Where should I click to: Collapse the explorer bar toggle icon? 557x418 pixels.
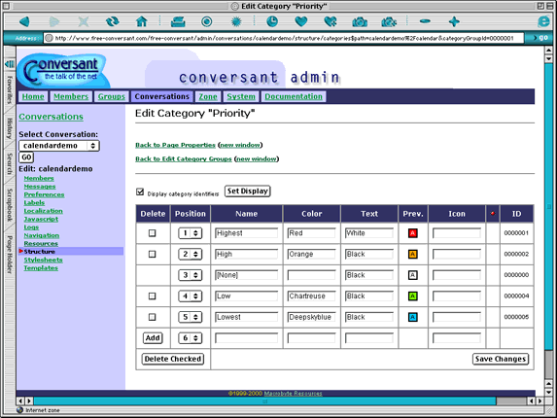(x=10, y=64)
